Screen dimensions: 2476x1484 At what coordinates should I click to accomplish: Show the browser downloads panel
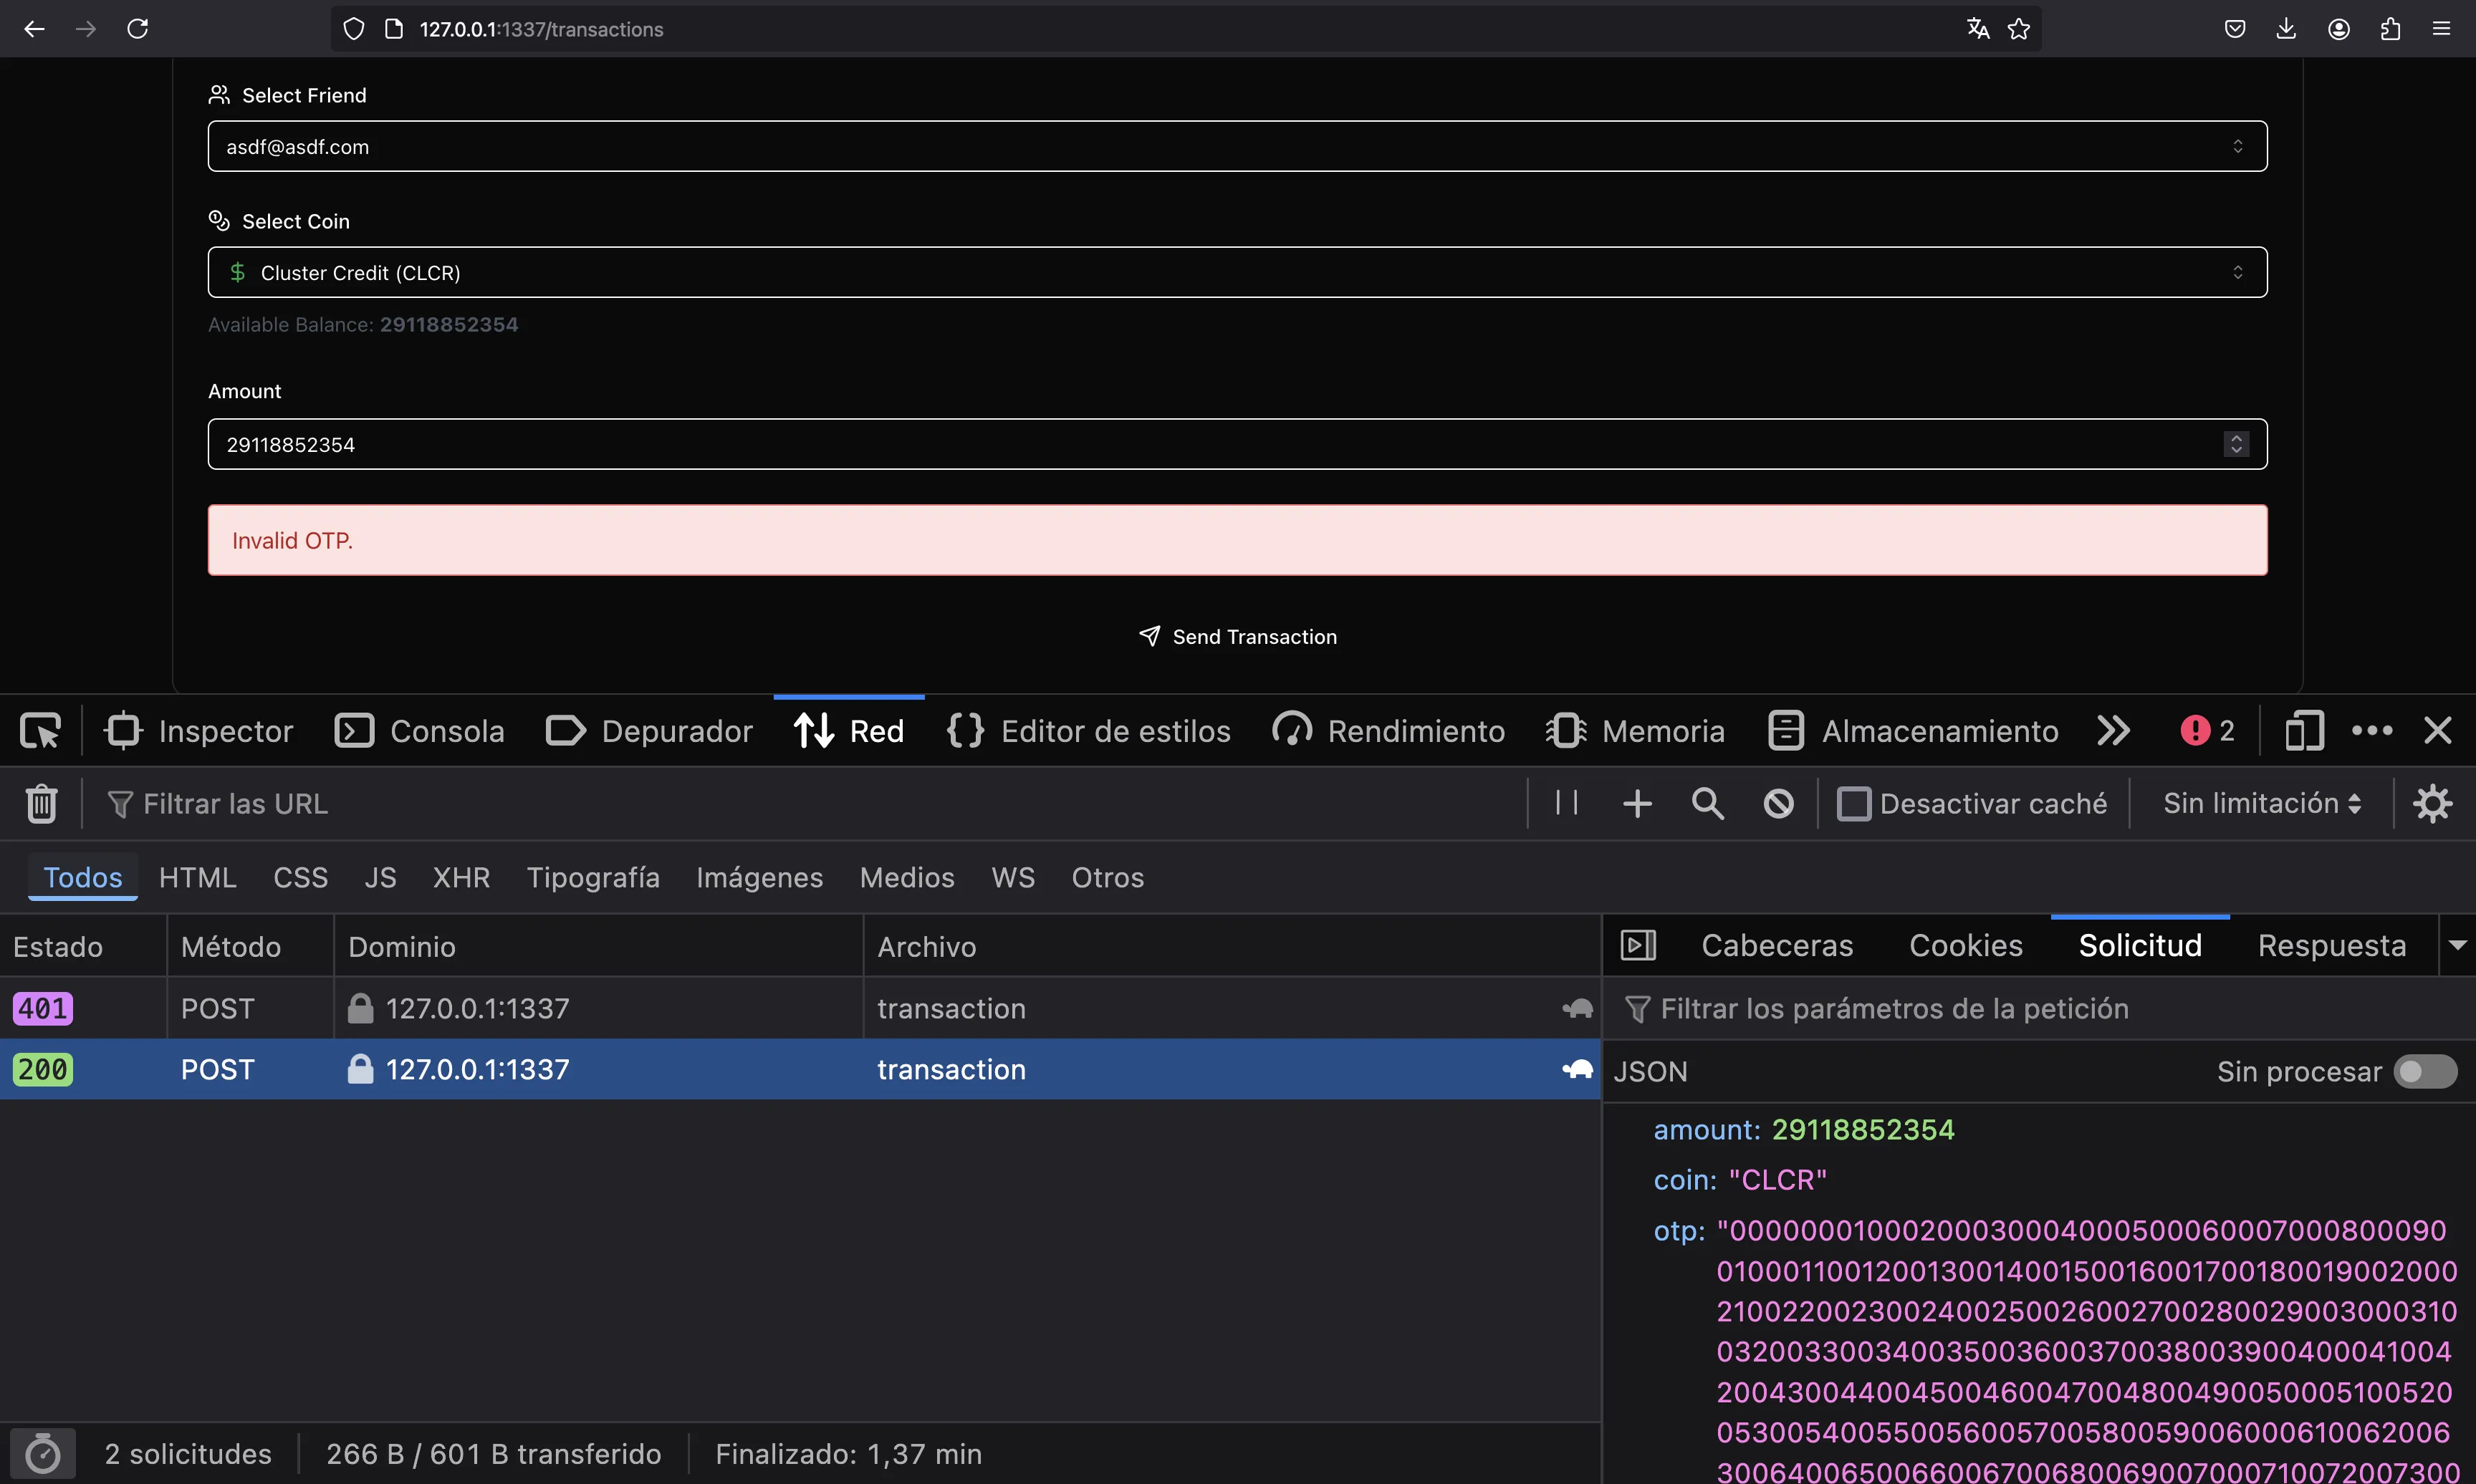click(2286, 29)
